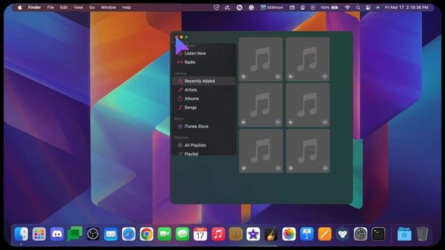Open Terminal from the Dock
This screenshot has height=250, width=445.
coord(378,234)
